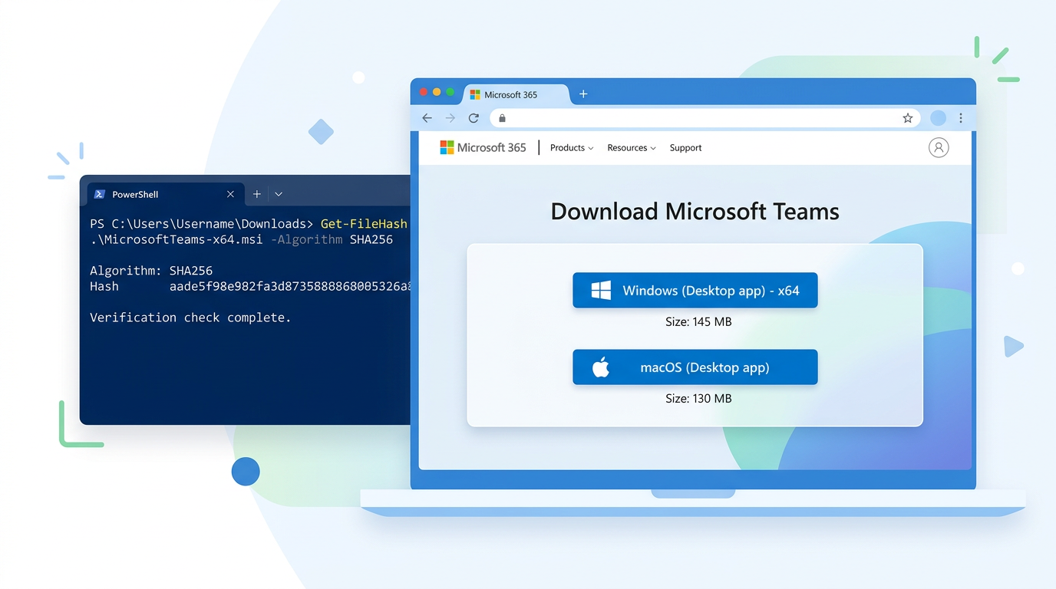Download Windows (Desktop app) - x64
Screen dimensions: 1056x589
pos(695,291)
